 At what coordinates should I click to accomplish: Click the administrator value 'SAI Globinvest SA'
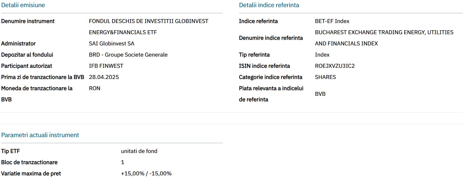point(111,44)
